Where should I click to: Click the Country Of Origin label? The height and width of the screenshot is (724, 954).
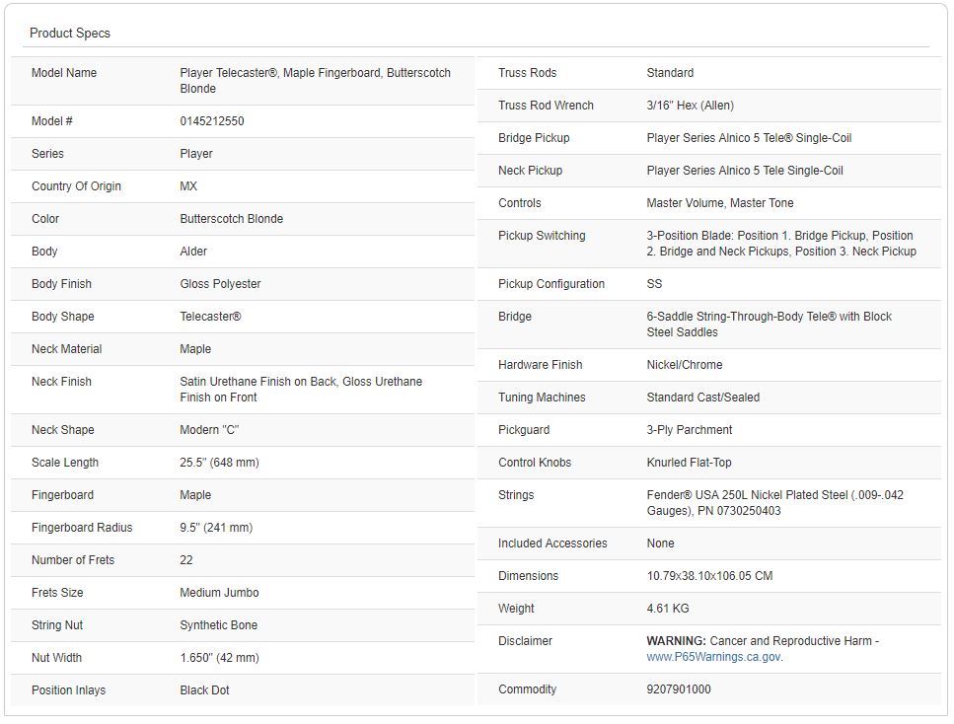(76, 186)
